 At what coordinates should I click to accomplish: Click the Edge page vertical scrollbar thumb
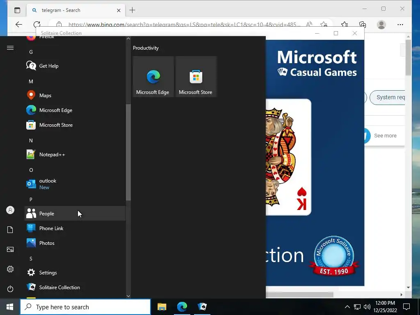tap(408, 57)
